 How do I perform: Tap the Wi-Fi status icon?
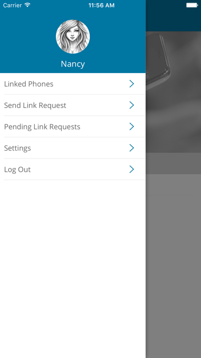point(28,5)
